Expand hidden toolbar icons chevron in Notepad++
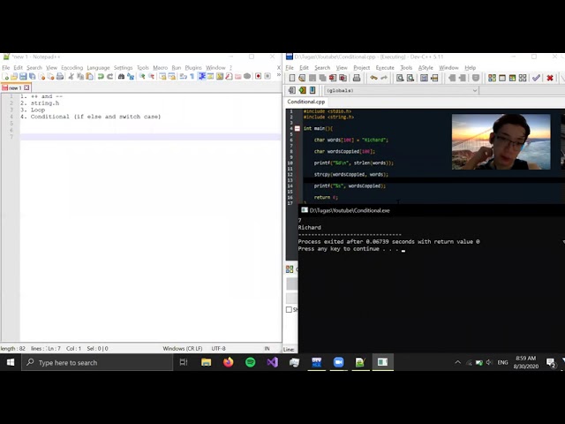Viewport: 565px width, 424px height. (279, 75)
